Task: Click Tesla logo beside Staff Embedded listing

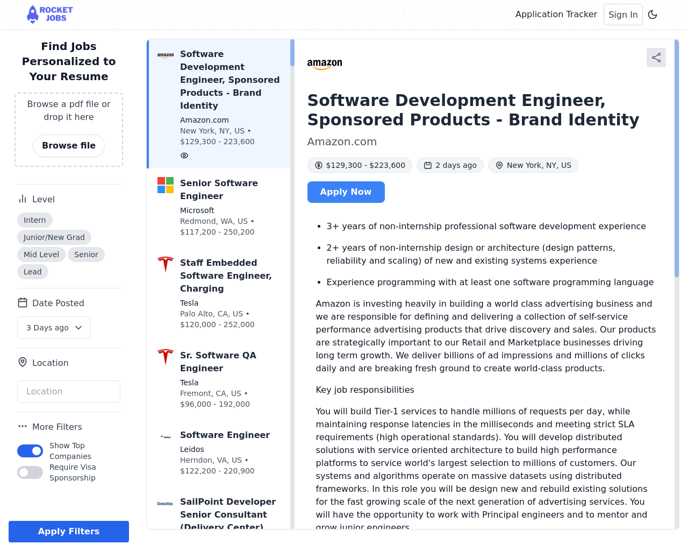Action: (x=166, y=265)
